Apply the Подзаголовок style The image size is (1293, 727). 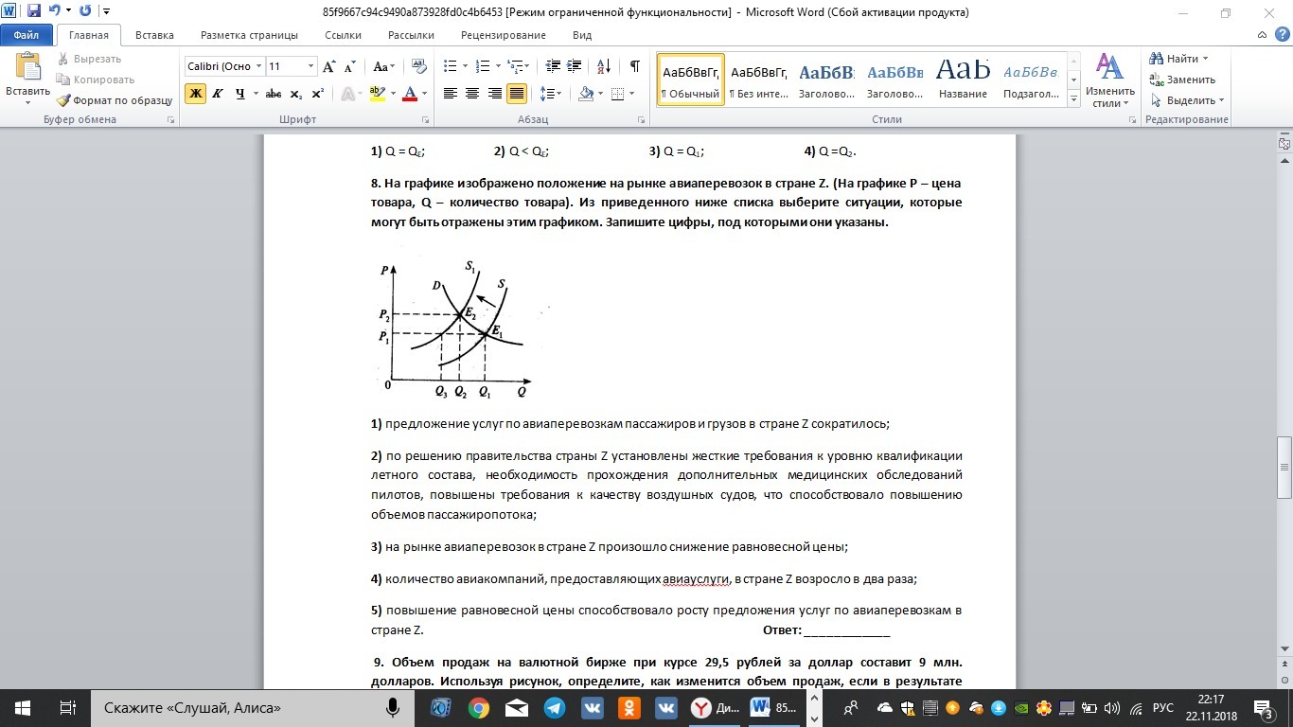point(1031,80)
